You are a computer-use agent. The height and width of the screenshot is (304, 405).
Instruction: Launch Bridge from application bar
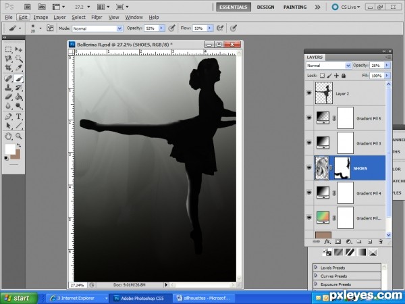[x=28, y=7]
